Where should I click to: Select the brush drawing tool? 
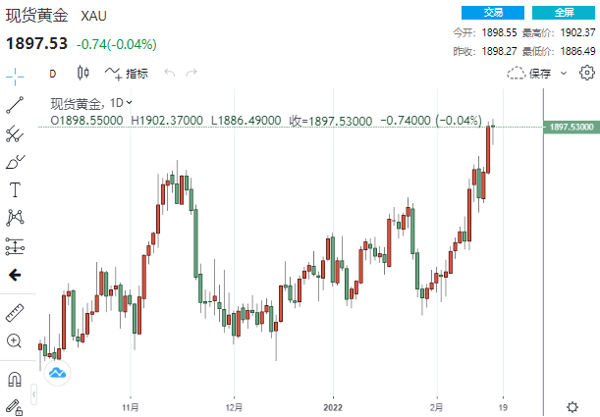coord(15,161)
